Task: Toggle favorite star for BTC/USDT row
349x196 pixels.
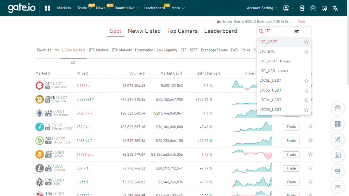Action: 310,154
